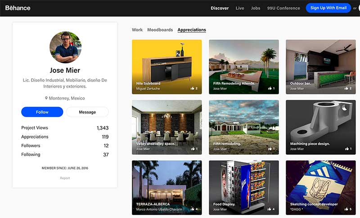Click the Report link
Image resolution: width=360 pixels, height=218 pixels.
point(65,178)
